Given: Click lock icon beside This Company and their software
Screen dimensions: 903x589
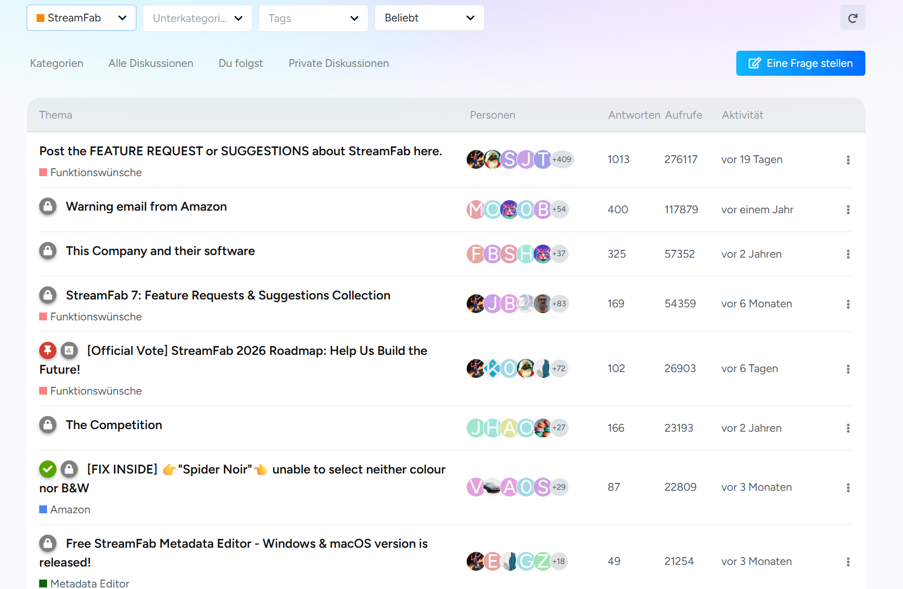Looking at the screenshot, I should point(48,251).
